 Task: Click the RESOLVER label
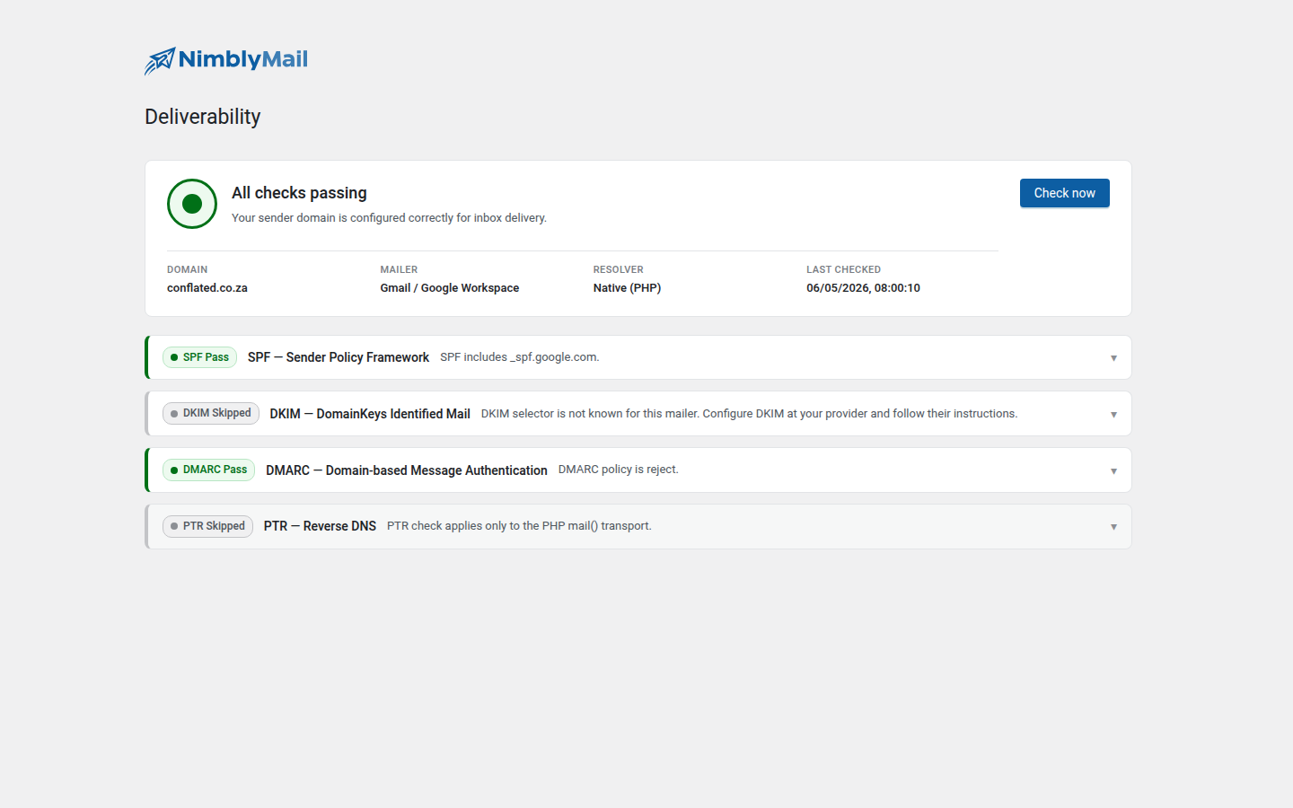(619, 269)
